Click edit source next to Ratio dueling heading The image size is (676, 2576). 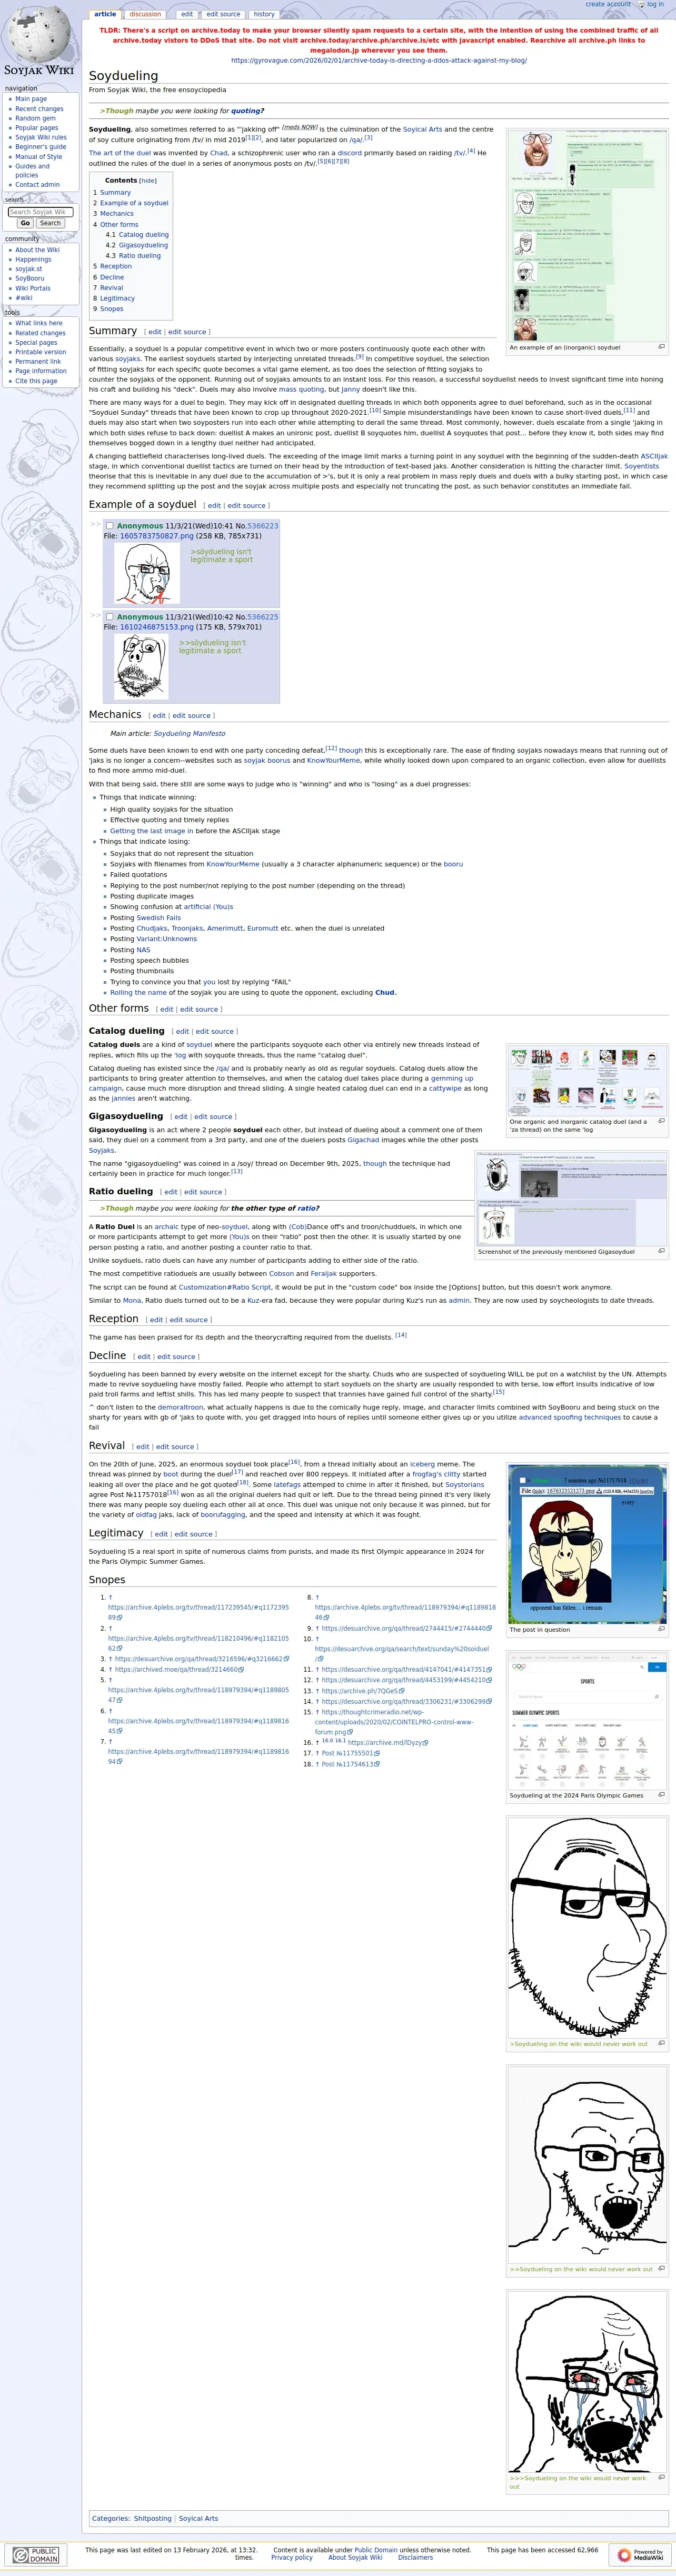tap(203, 1192)
